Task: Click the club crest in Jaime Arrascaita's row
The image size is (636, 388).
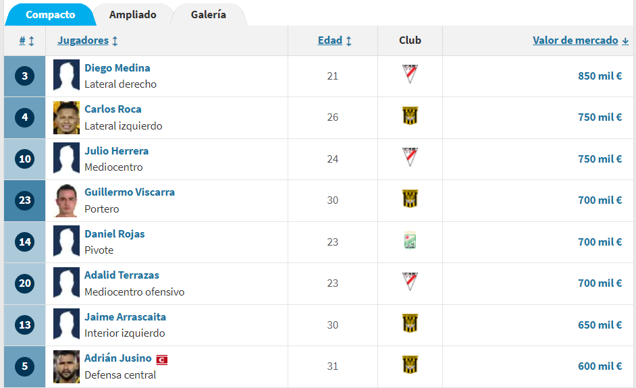Action: pos(410,323)
